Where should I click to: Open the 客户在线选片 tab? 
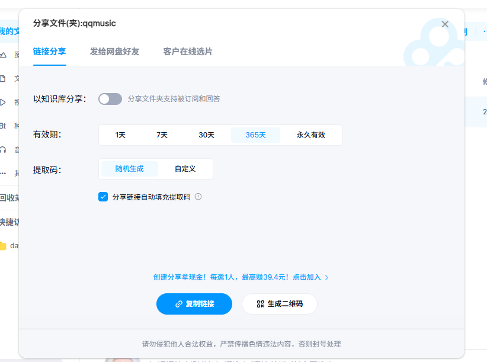pos(186,52)
